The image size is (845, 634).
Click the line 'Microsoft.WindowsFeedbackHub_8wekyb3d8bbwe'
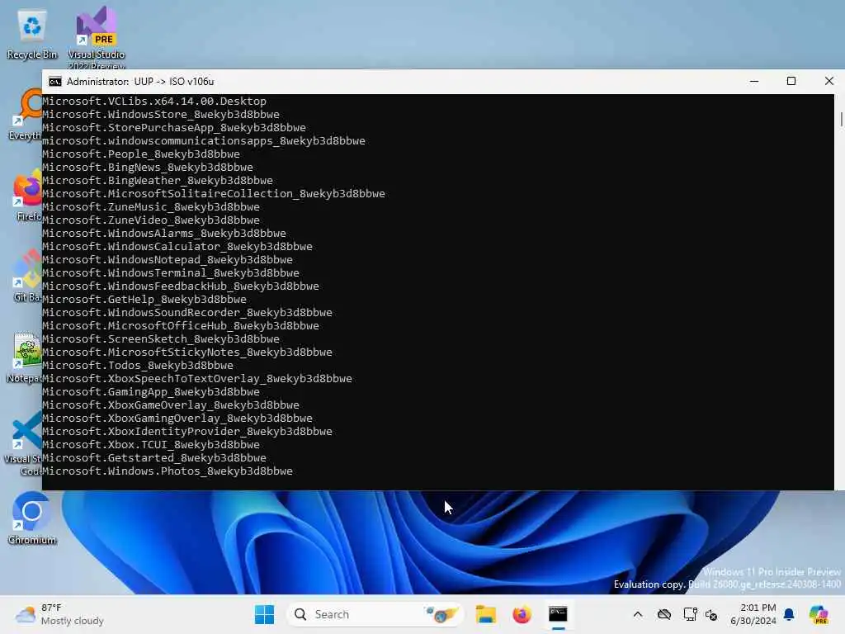[181, 286]
